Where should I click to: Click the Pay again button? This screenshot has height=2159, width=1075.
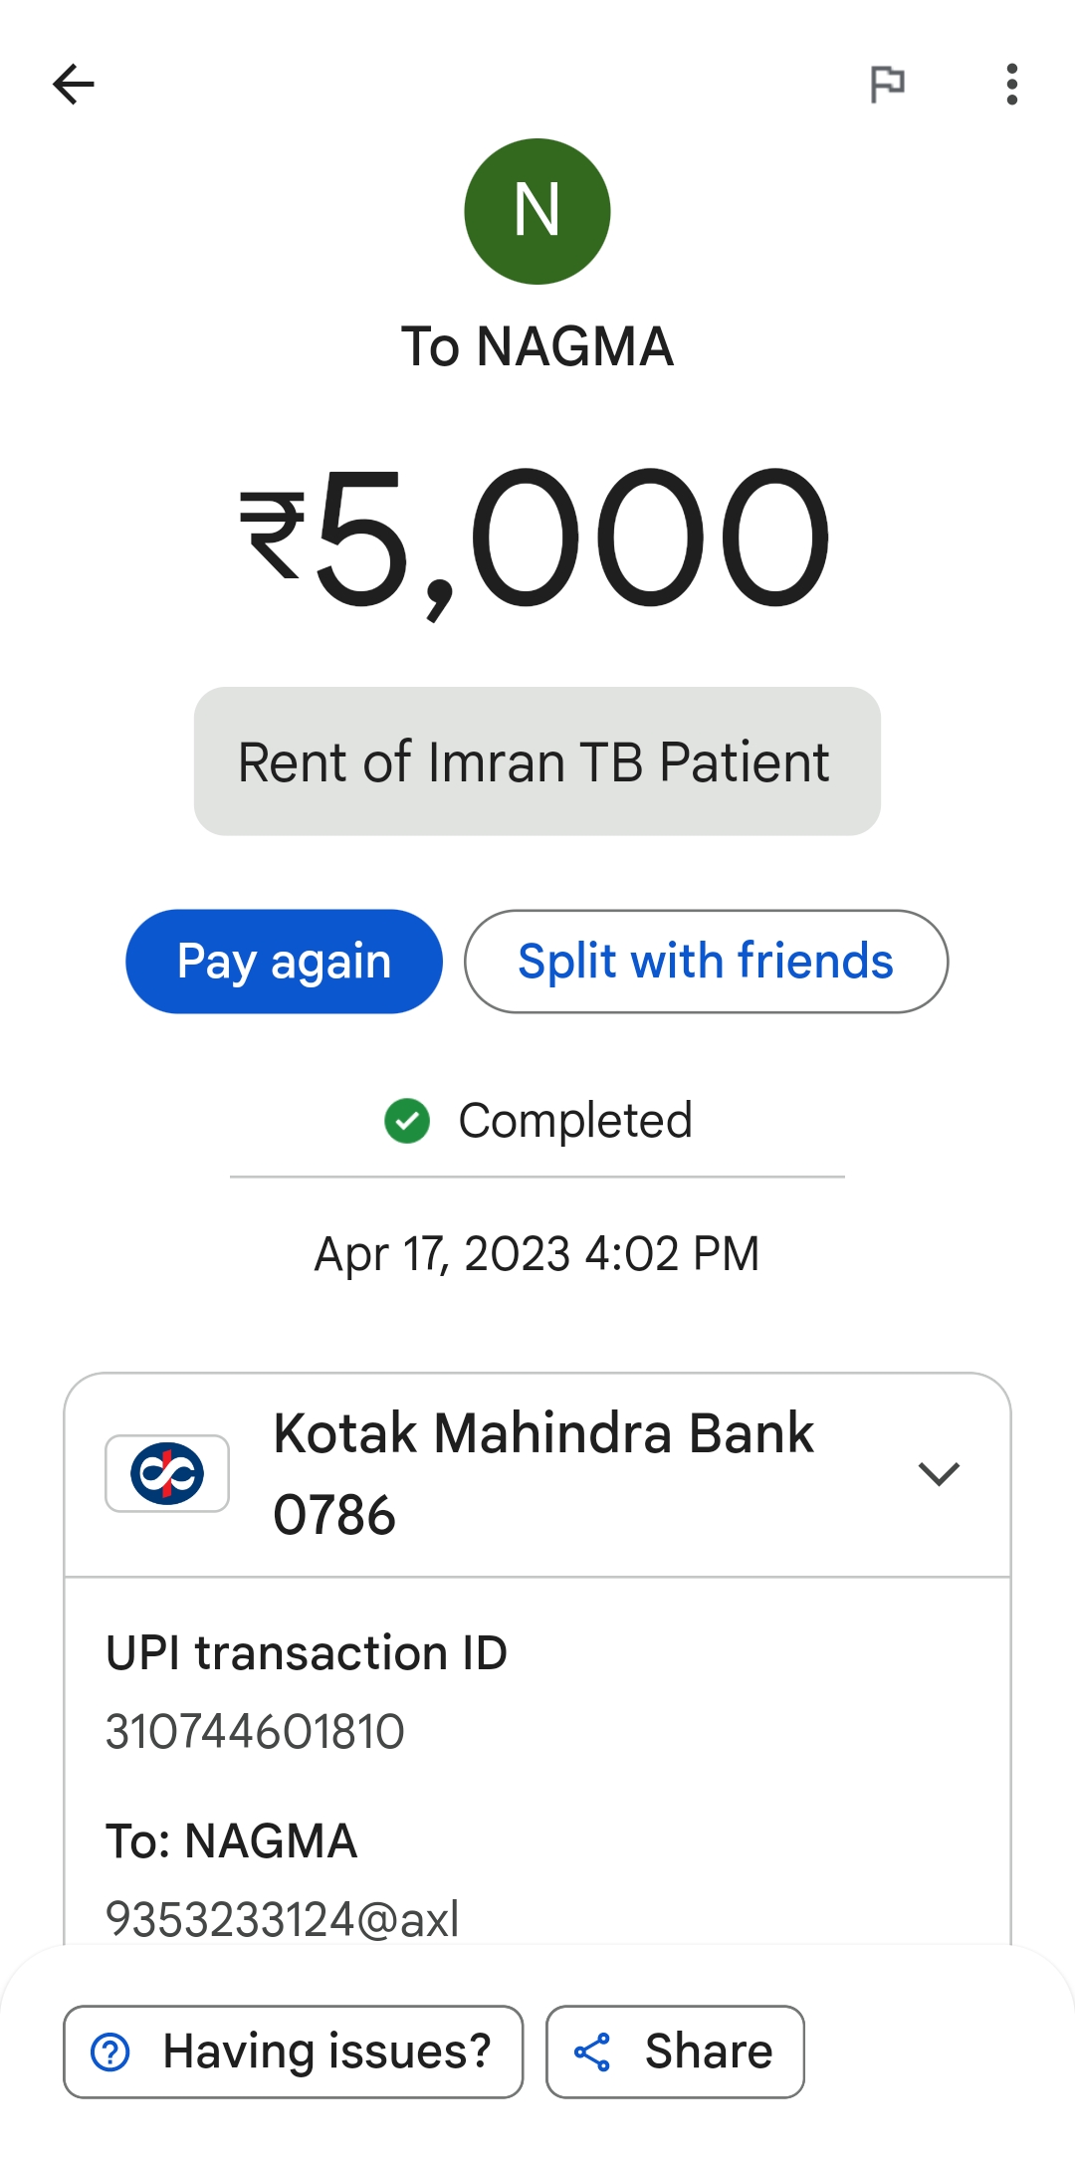[x=284, y=962]
